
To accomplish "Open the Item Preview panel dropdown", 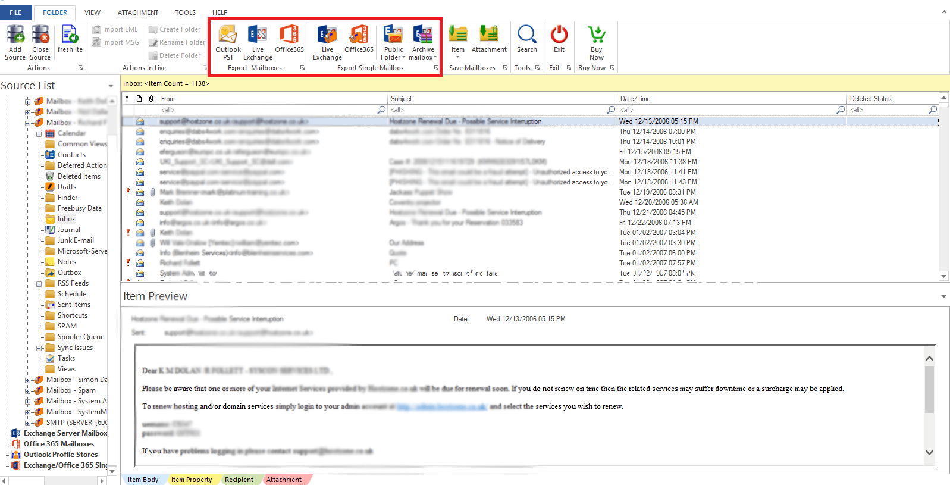I will pyautogui.click(x=943, y=296).
